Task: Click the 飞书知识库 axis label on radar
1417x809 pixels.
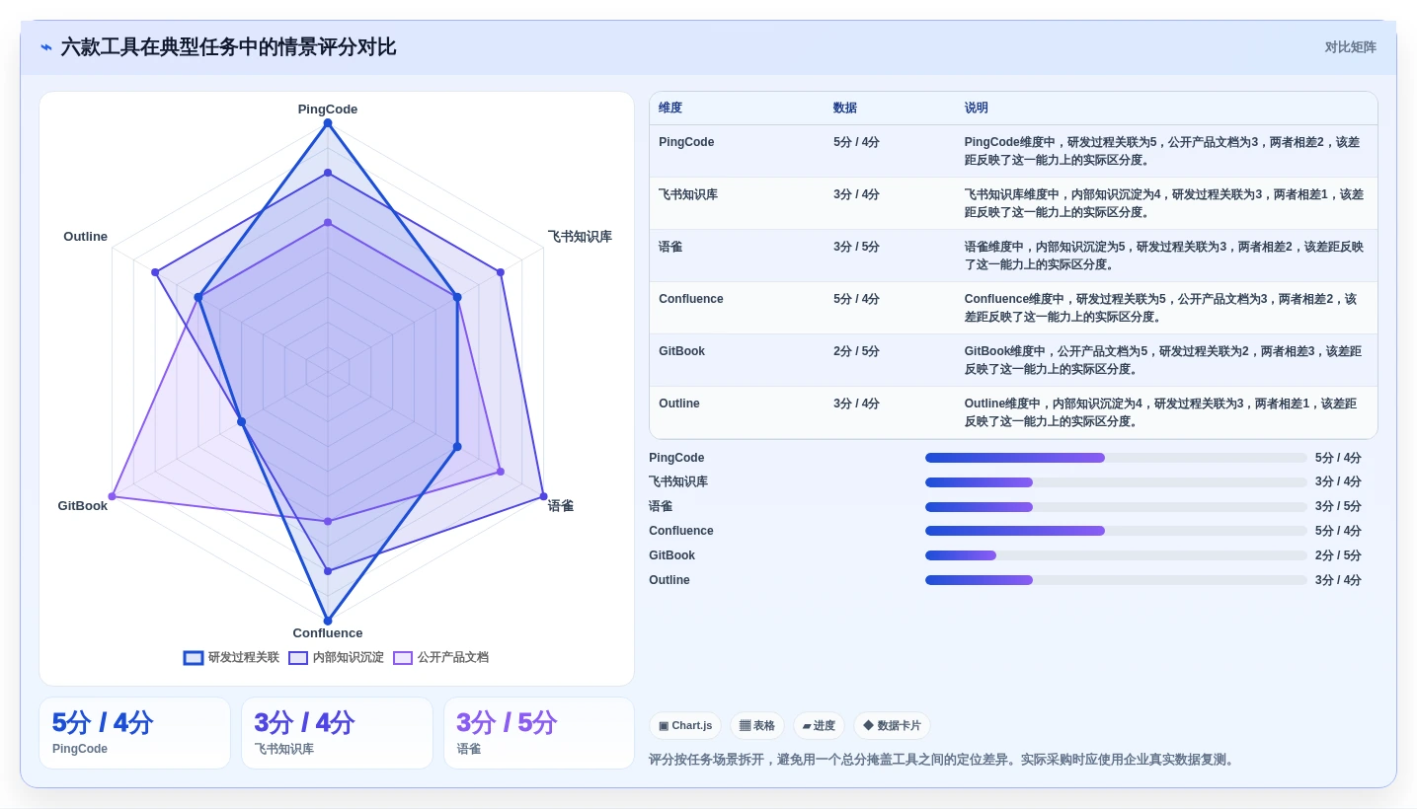Action: (580, 237)
